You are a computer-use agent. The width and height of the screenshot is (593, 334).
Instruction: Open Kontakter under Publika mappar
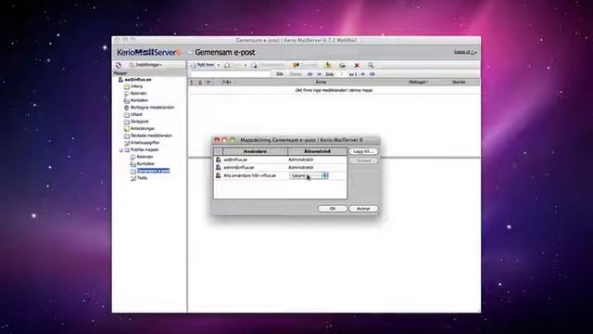point(145,164)
